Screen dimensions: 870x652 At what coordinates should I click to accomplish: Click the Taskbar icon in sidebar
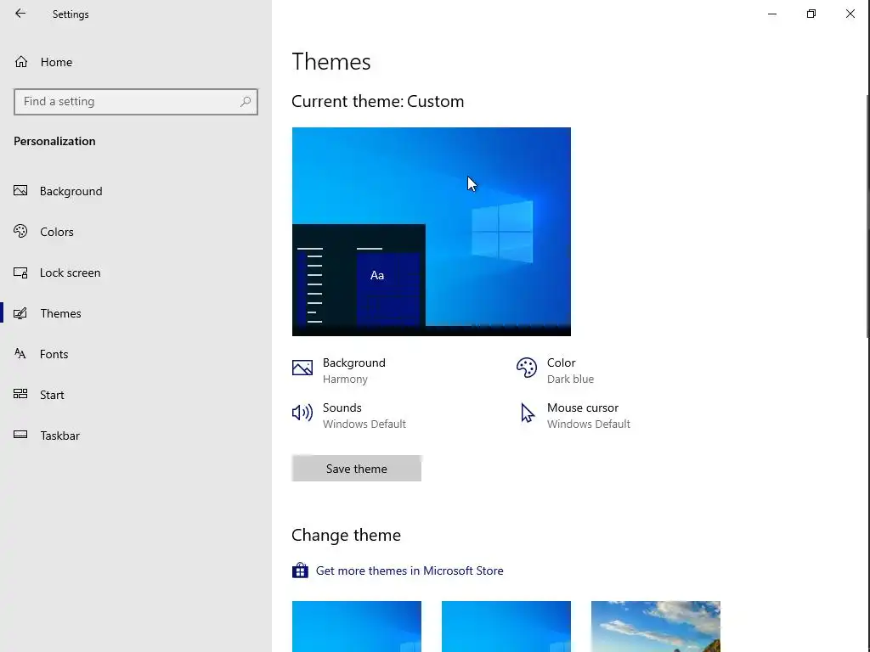tap(20, 435)
